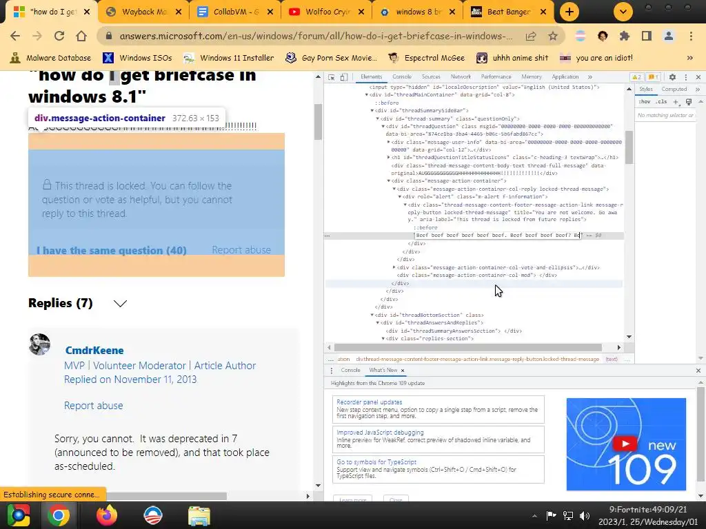The width and height of the screenshot is (706, 529).
Task: Open Go to symbols for TypeScript link
Action: [376, 462]
